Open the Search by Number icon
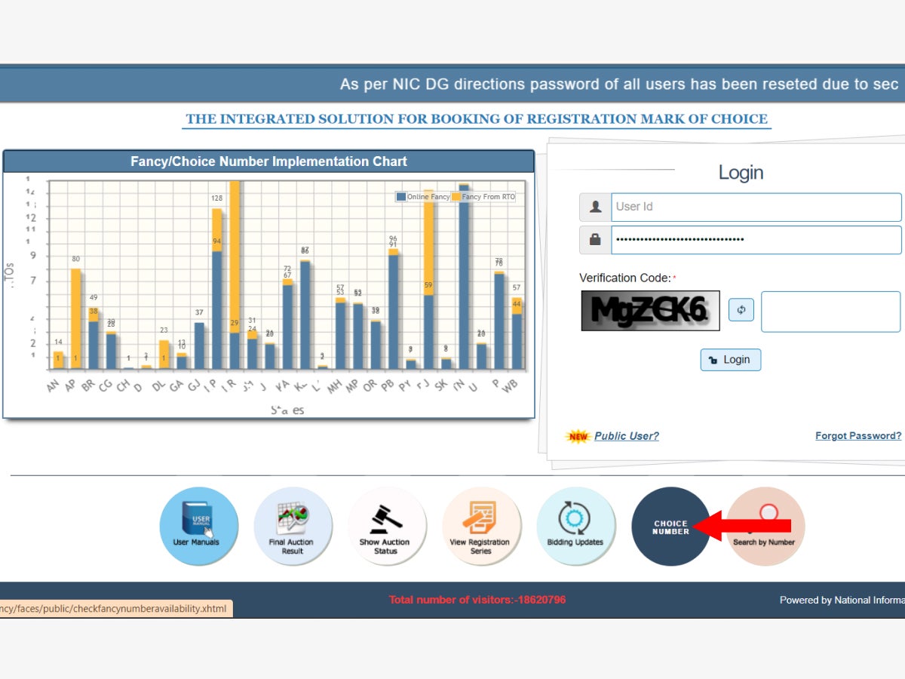This screenshot has height=679, width=905. (x=765, y=526)
